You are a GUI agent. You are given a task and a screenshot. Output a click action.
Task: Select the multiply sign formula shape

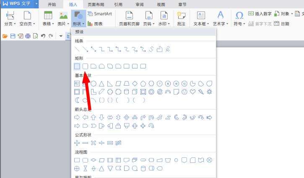tap(94, 143)
